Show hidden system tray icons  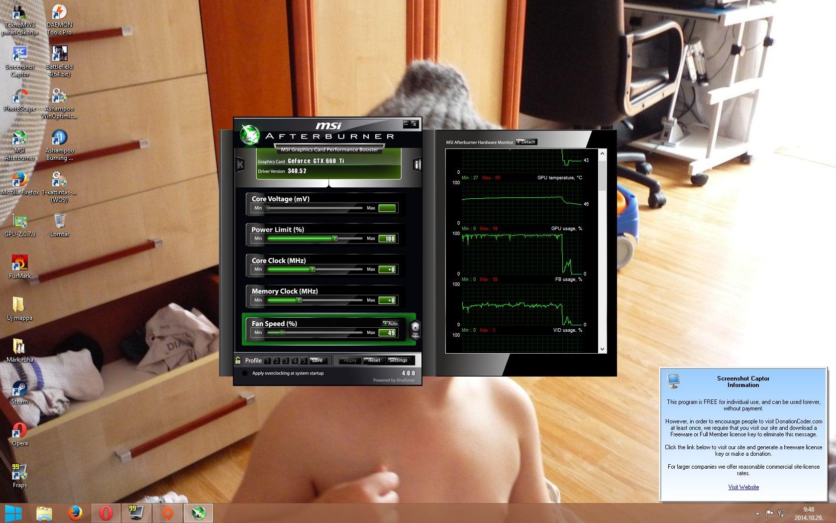click(x=757, y=514)
